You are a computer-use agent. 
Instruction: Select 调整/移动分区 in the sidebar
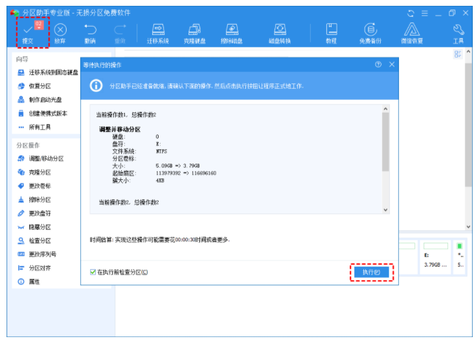click(x=45, y=159)
